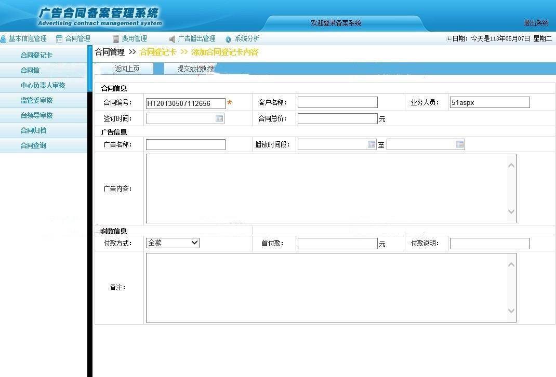Click the 广告播出管理 speaker icon
Image resolution: width=556 pixels, height=377 pixels.
coord(172,39)
